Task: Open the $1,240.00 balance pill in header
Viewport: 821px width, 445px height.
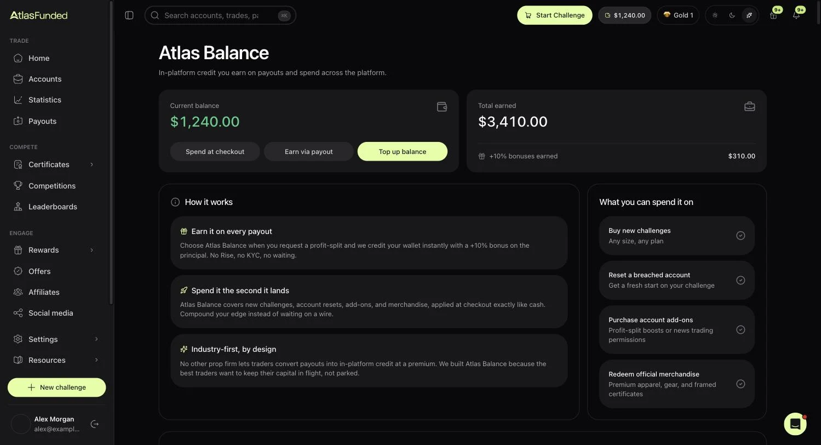Action: [x=624, y=15]
